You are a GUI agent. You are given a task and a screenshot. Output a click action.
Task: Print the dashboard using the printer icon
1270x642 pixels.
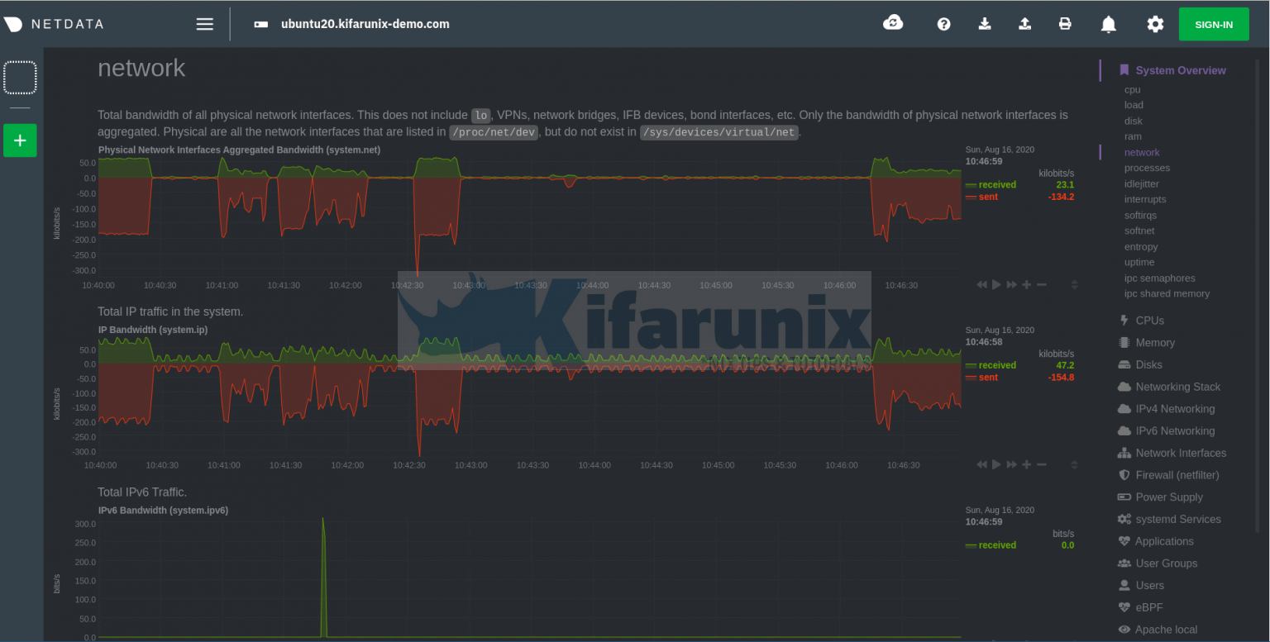pos(1065,24)
